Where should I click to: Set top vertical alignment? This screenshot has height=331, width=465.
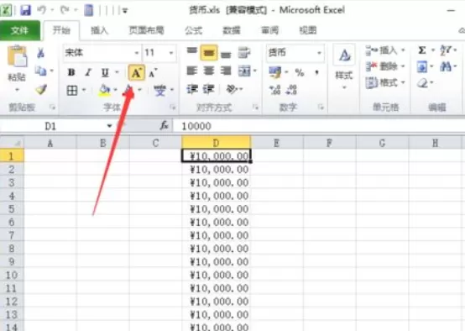pos(192,52)
